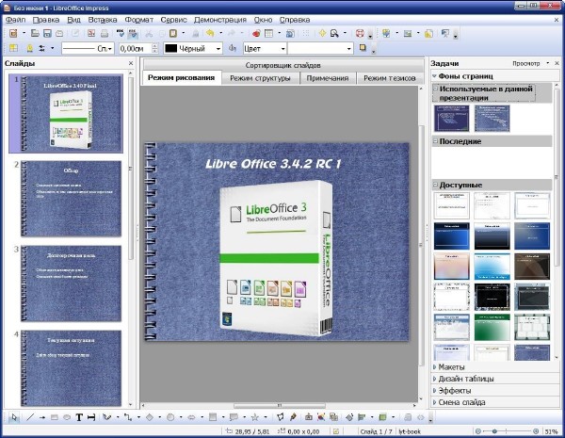This screenshot has width=565, height=438.
Task: Select the arrow Select tool
Action: coord(14,416)
